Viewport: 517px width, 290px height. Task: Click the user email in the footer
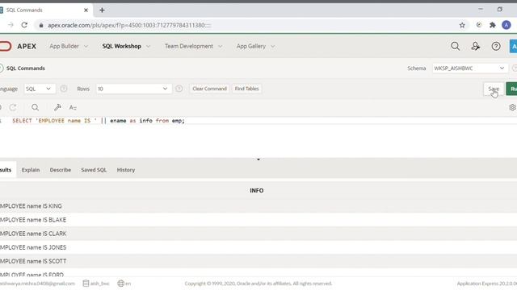click(37, 284)
